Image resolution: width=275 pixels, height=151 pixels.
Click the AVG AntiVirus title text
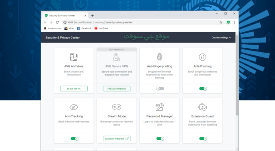pyautogui.click(x=74, y=66)
